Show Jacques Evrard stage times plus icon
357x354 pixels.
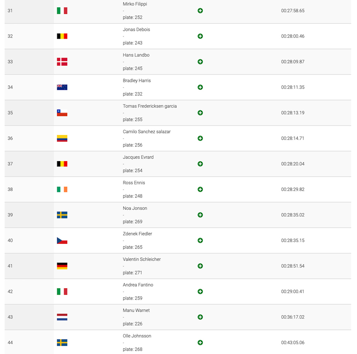200,164
